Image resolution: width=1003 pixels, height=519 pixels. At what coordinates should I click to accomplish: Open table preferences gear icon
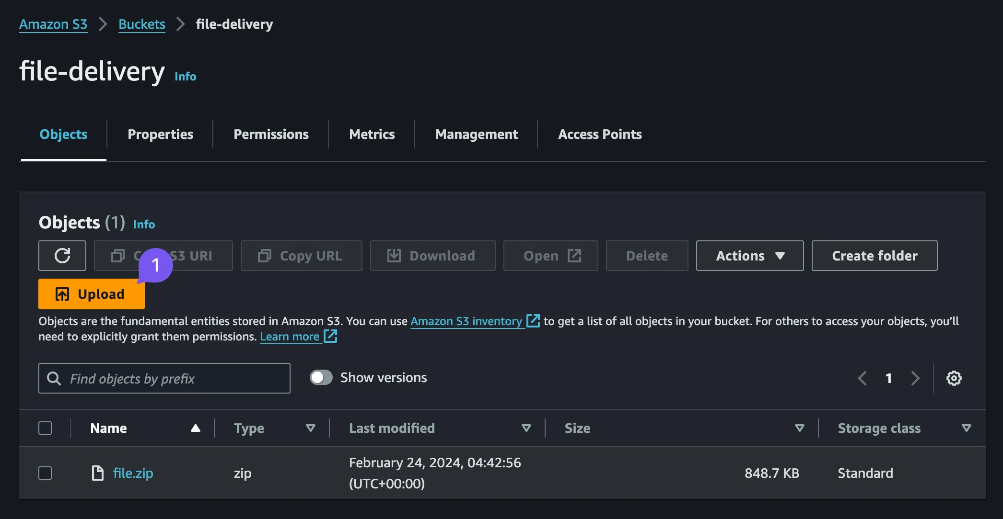954,378
